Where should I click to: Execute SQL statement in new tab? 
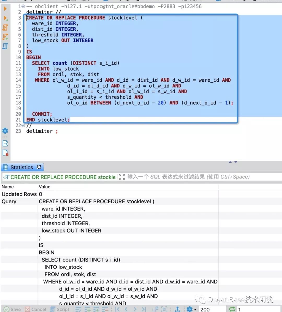coord(5,18)
